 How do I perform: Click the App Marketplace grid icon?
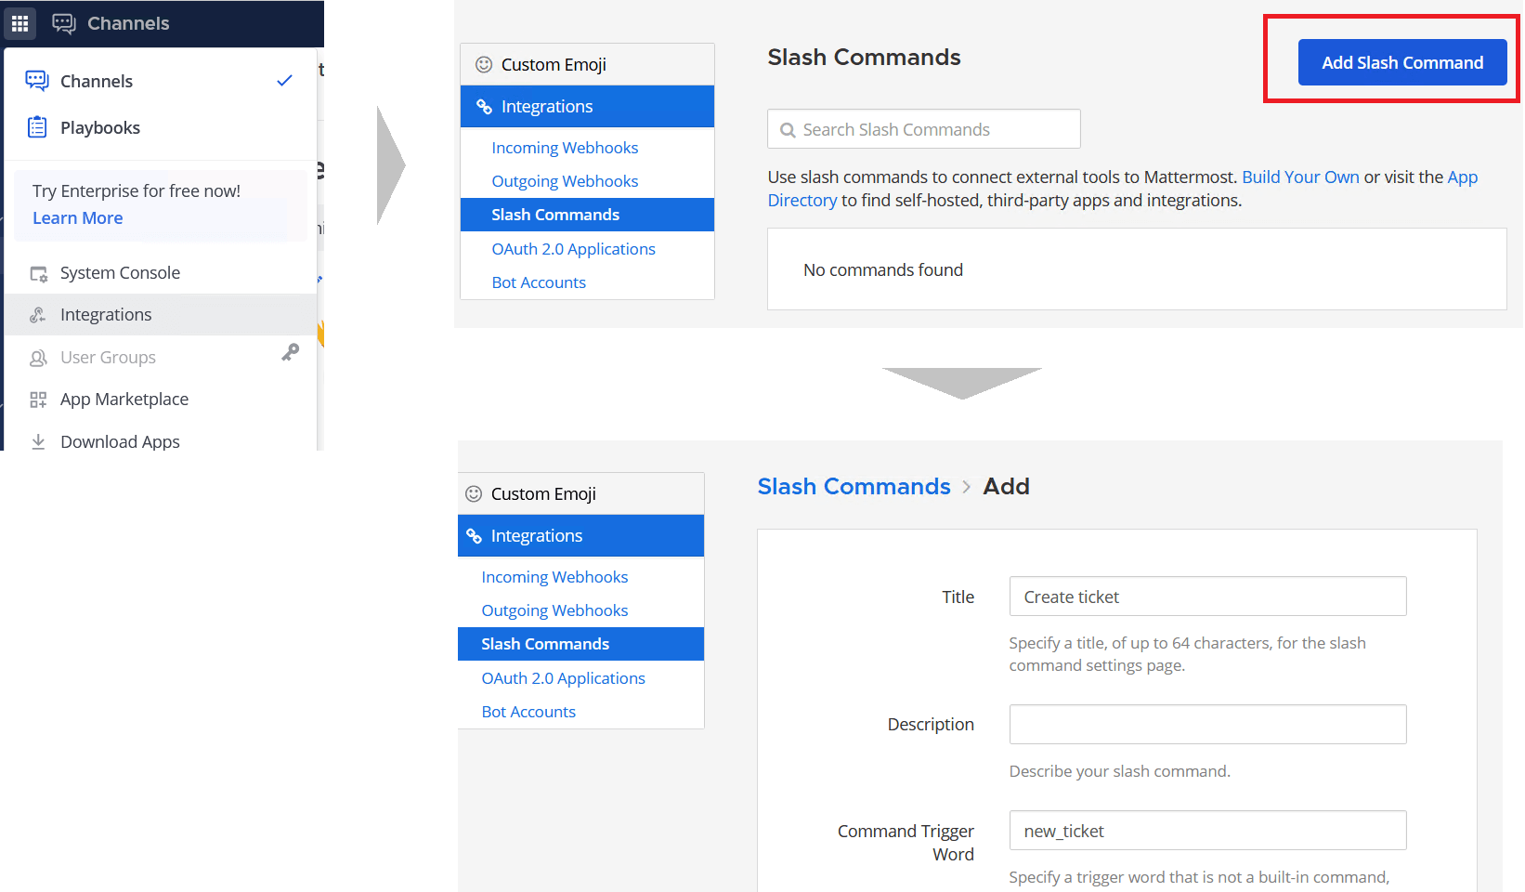point(38,400)
